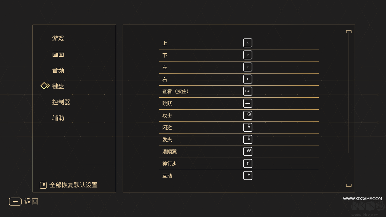Rebind the E key for 发夹
Screen dimensions: 386x217
coord(248,139)
